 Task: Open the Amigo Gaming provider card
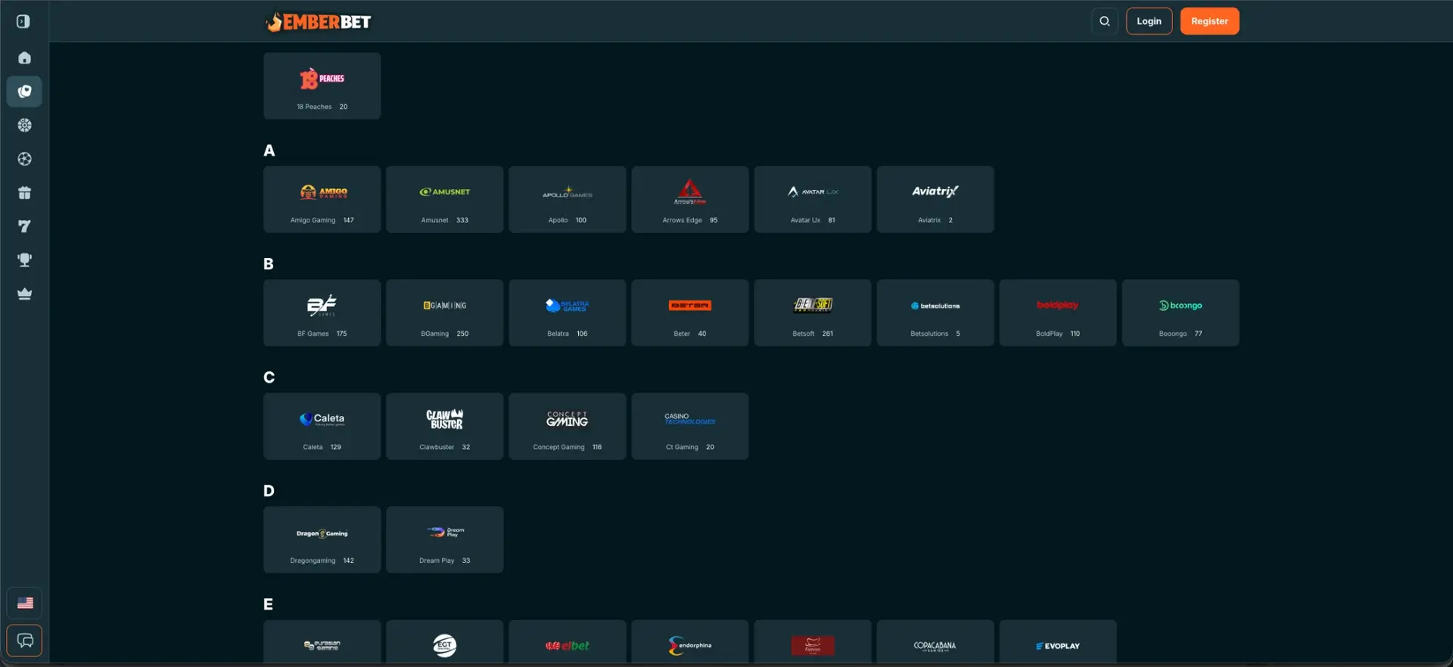click(322, 199)
